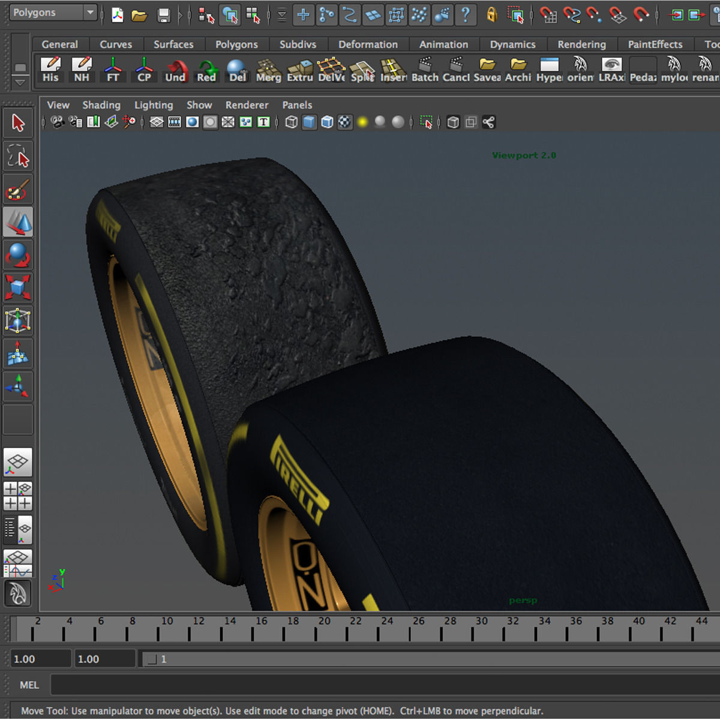The width and height of the screenshot is (720, 720).
Task: Open the shelf options arrow menu
Action: (x=20, y=82)
